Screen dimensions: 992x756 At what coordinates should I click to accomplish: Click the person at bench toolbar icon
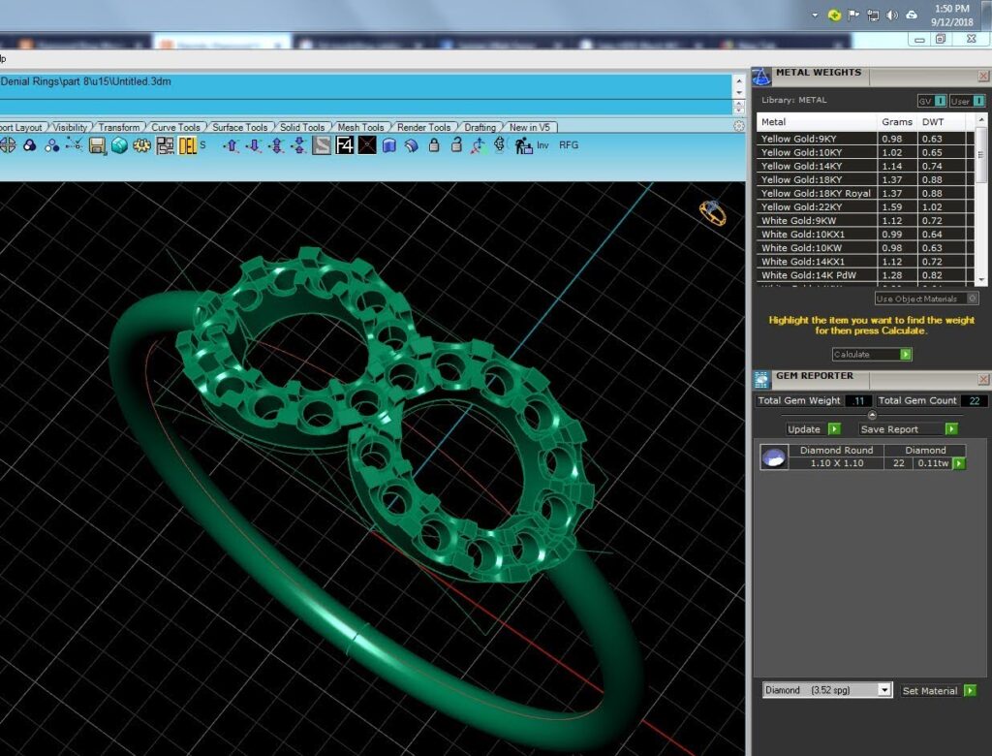tap(523, 145)
